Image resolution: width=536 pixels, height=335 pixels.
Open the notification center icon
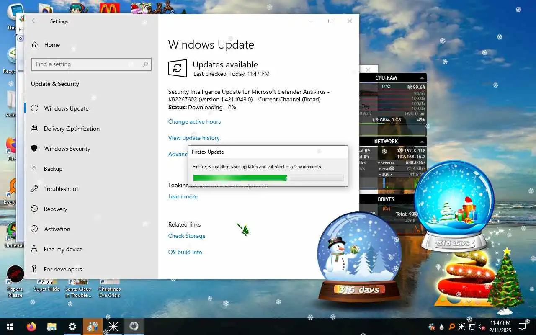click(522, 327)
